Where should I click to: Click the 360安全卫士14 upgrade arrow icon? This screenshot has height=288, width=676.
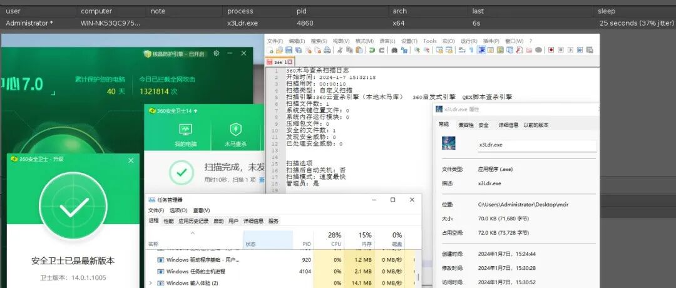[x=196, y=111]
